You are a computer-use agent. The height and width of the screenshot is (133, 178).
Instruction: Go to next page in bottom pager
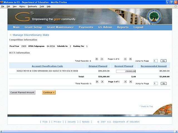coord(125,82)
